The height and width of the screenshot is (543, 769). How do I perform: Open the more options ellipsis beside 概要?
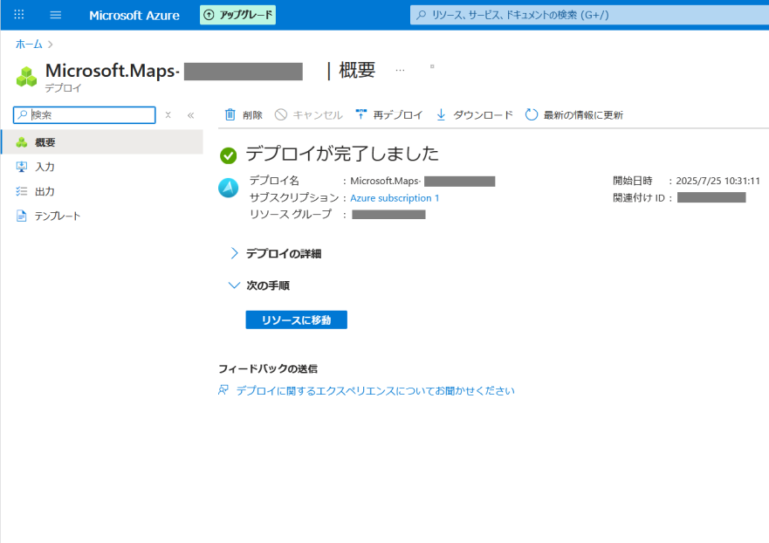[x=400, y=70]
